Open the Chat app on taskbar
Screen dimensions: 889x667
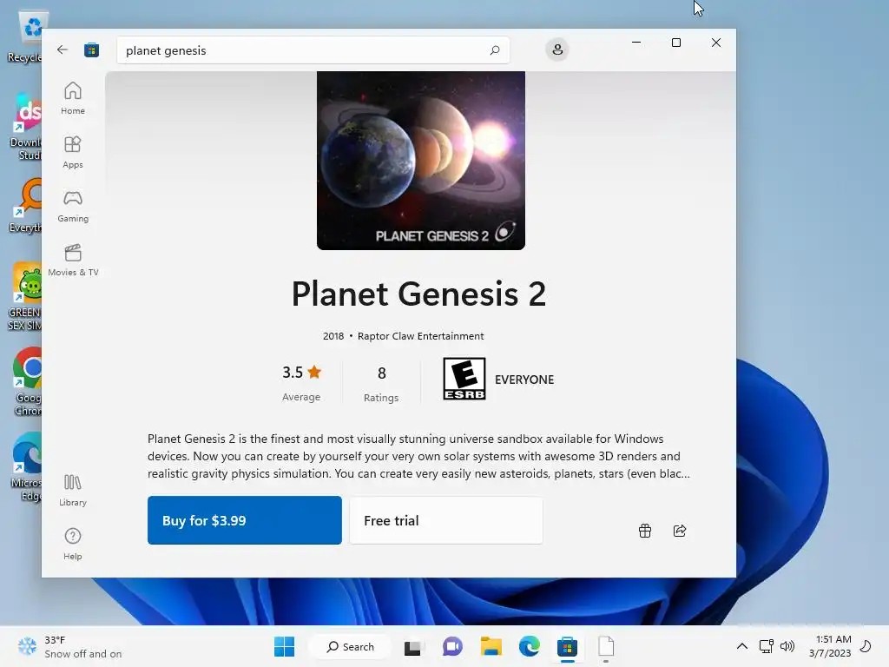click(x=452, y=646)
